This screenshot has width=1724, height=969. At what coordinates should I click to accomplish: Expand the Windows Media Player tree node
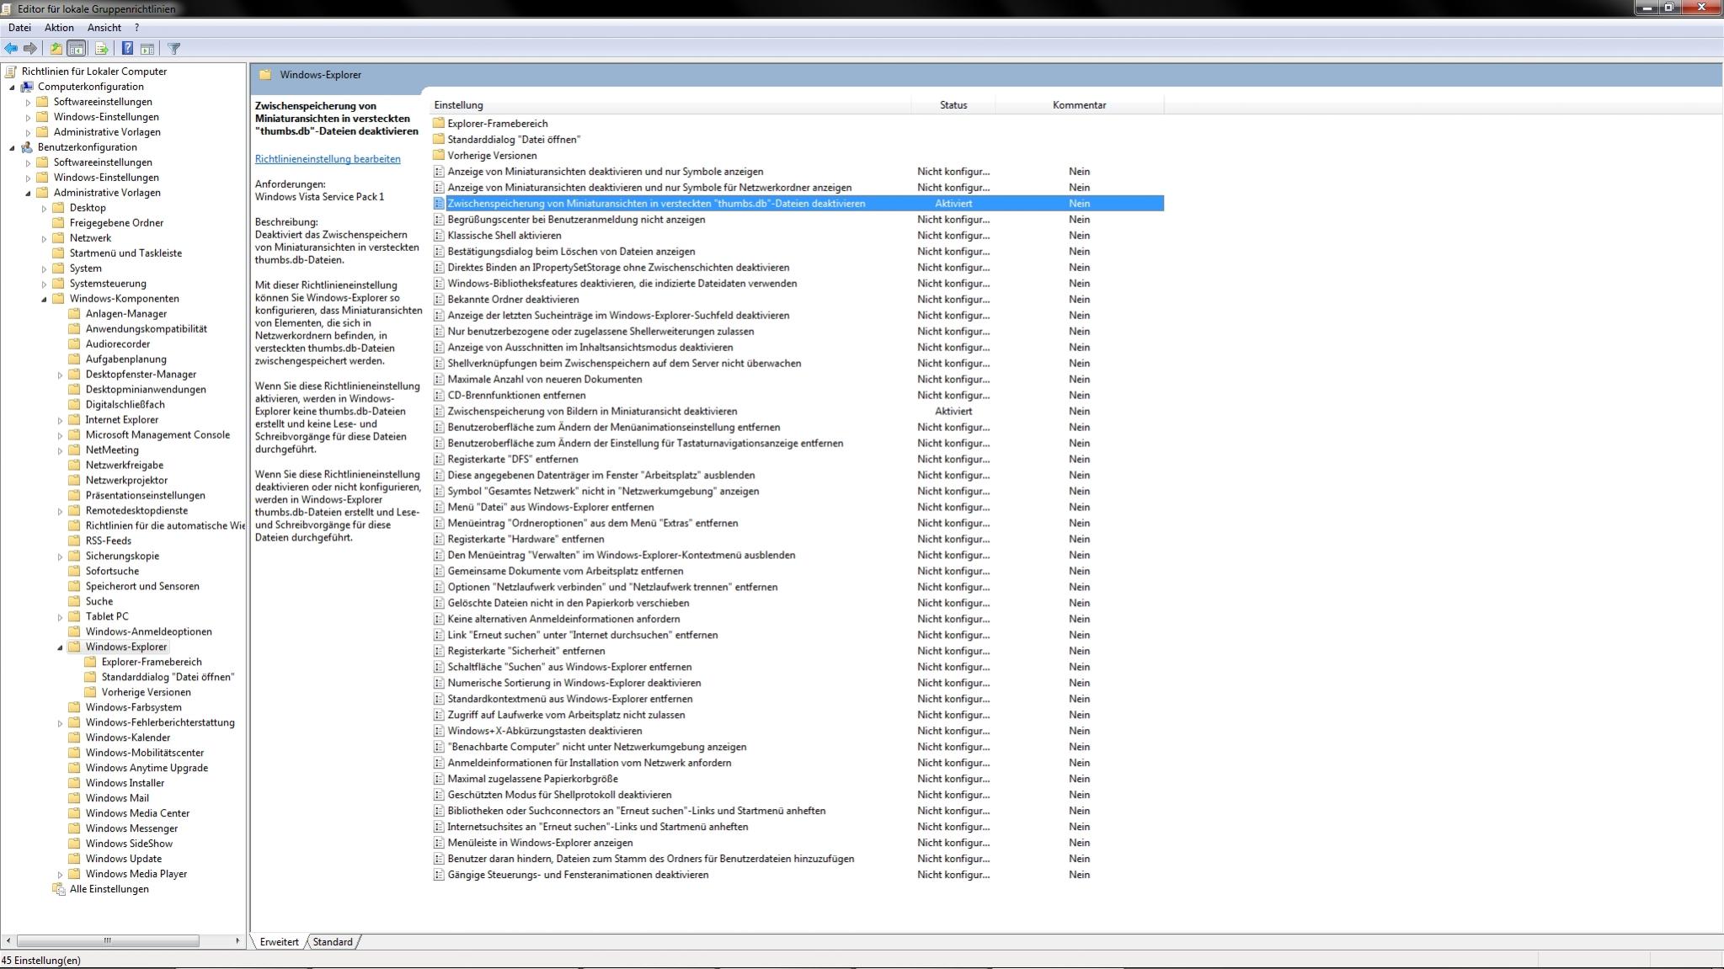pos(60,874)
